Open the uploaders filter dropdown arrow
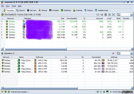Viewport: 134px width, 94px height. coord(132,54)
